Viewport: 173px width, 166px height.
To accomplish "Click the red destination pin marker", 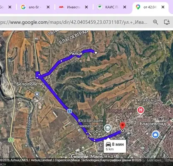I will pyautogui.click(x=122, y=126).
